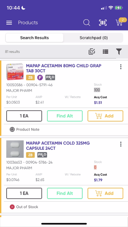Tap the search magnifier icon

[87, 23]
